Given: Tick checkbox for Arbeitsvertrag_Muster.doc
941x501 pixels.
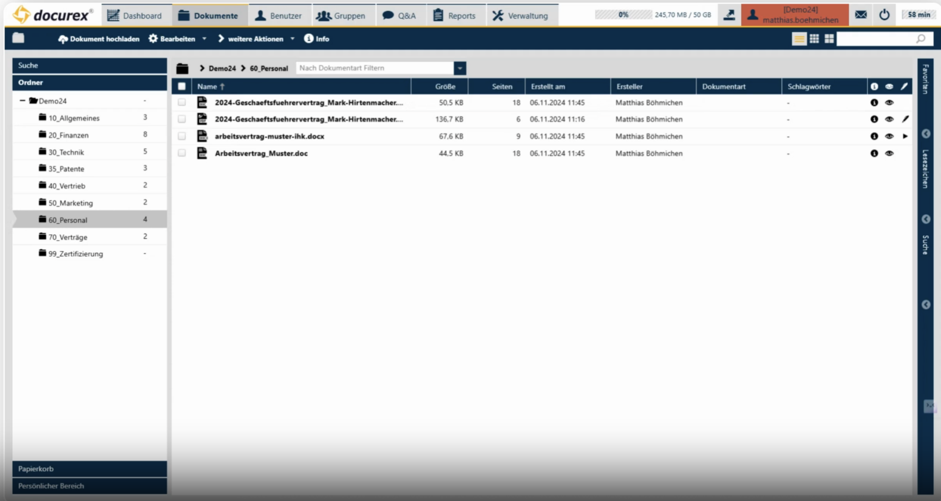Looking at the screenshot, I should pos(182,153).
